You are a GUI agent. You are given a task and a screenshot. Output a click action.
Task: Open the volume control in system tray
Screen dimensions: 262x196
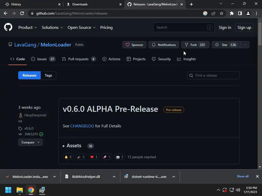(x=238, y=190)
